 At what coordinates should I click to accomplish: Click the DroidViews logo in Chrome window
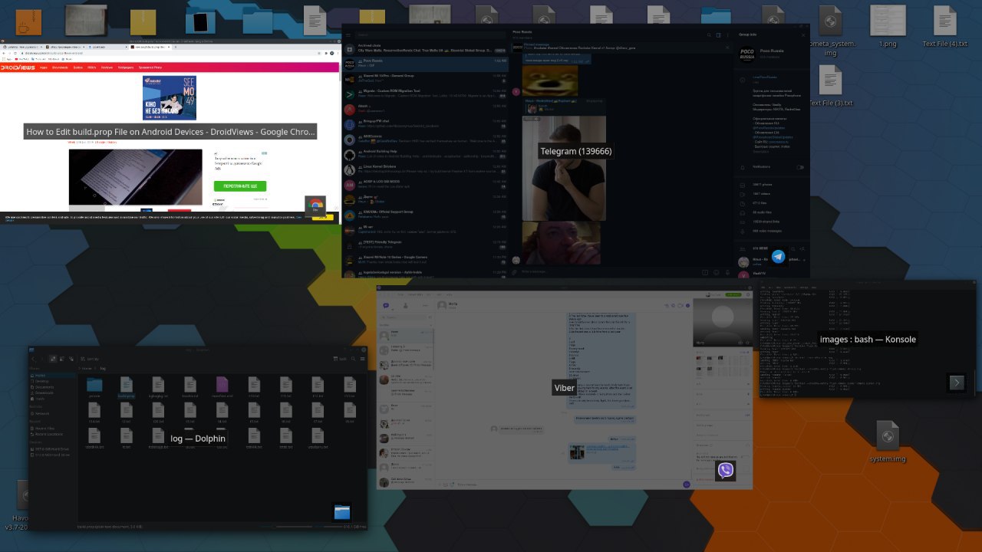(18, 67)
